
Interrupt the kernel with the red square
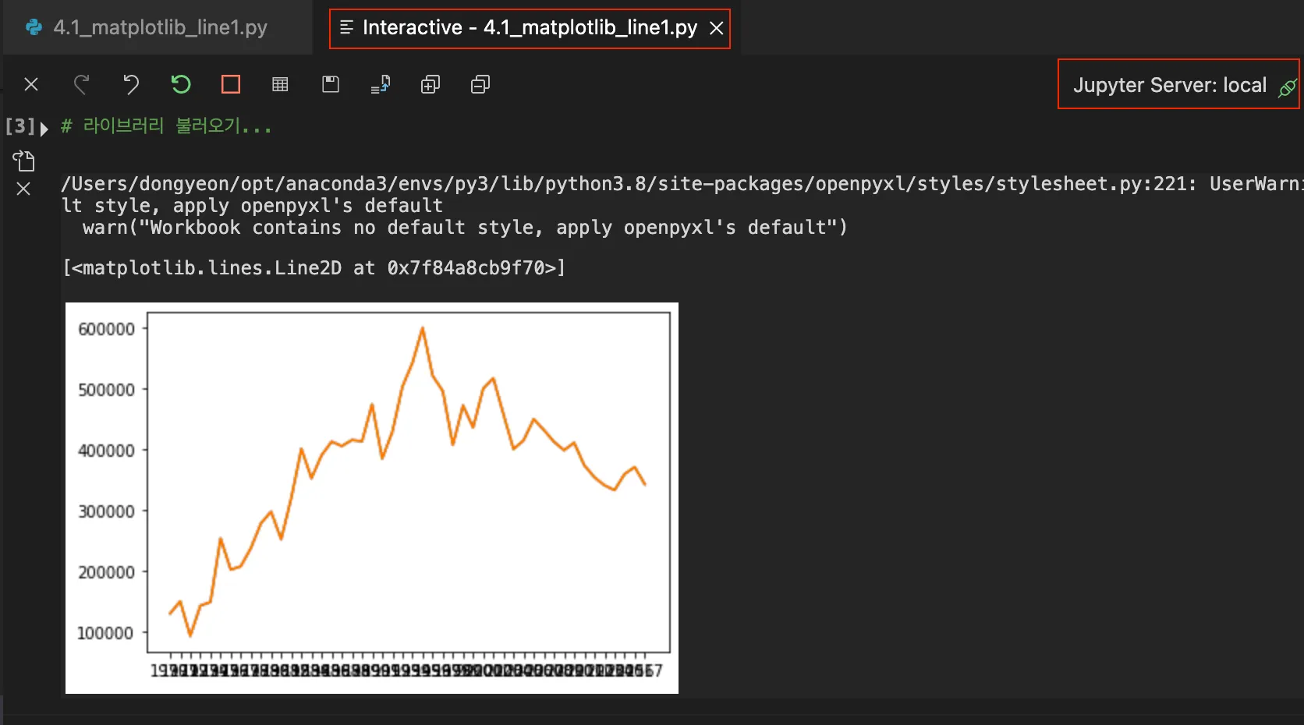click(231, 84)
